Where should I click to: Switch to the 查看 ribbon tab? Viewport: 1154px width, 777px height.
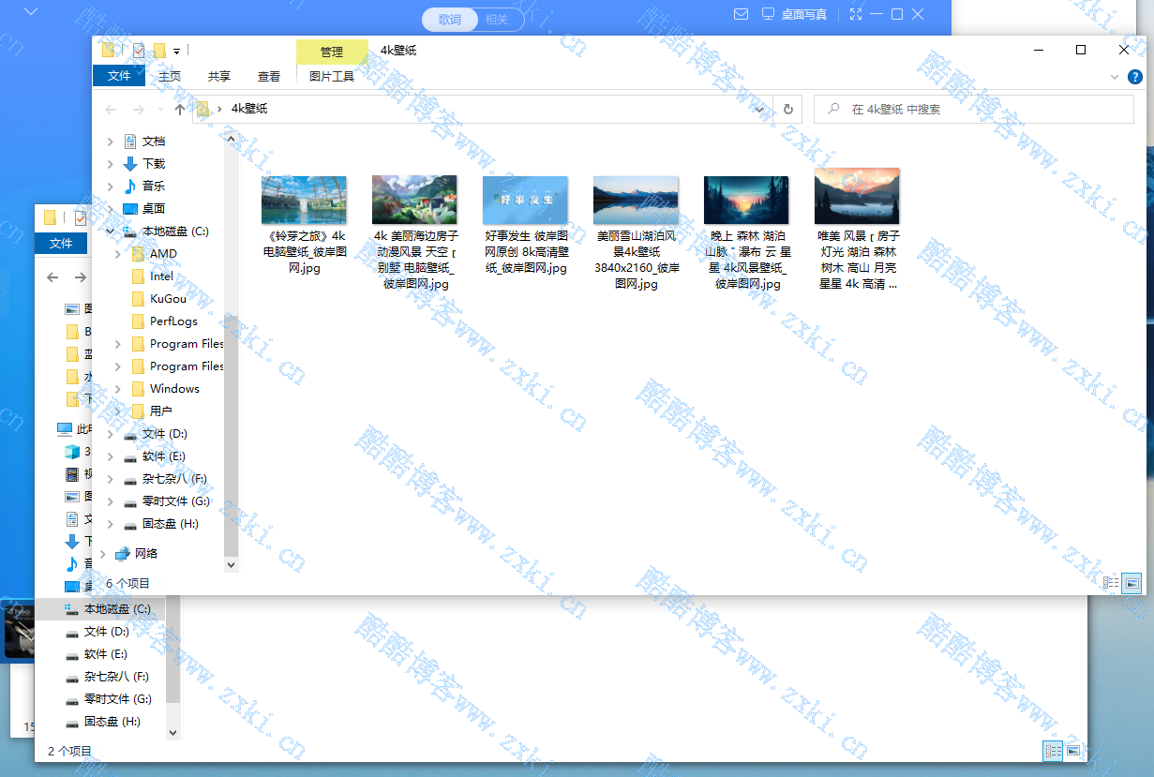268,77
